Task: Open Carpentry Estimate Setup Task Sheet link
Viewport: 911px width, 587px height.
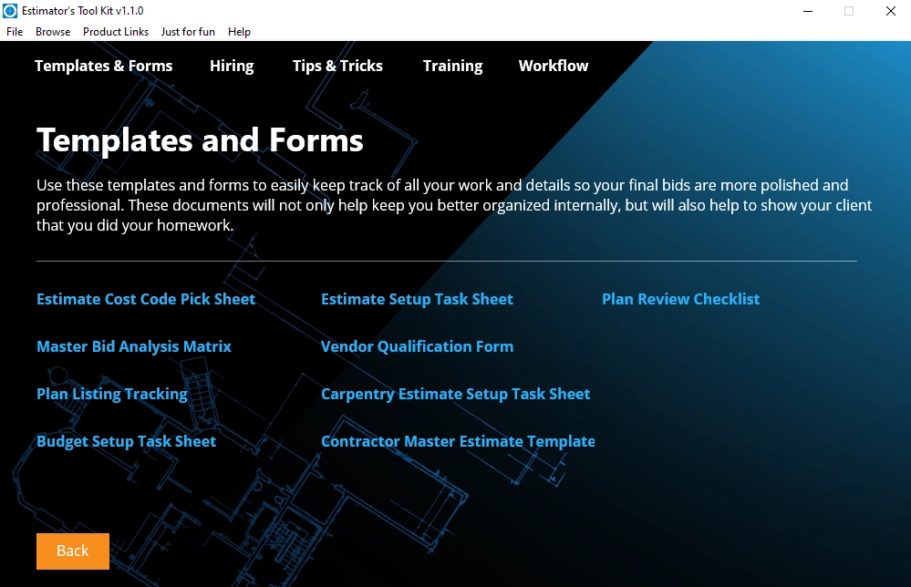Action: point(456,395)
